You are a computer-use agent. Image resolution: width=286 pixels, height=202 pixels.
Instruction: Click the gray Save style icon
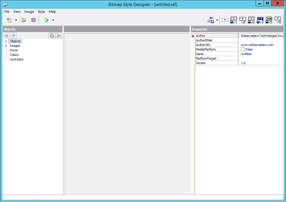tap(33, 20)
